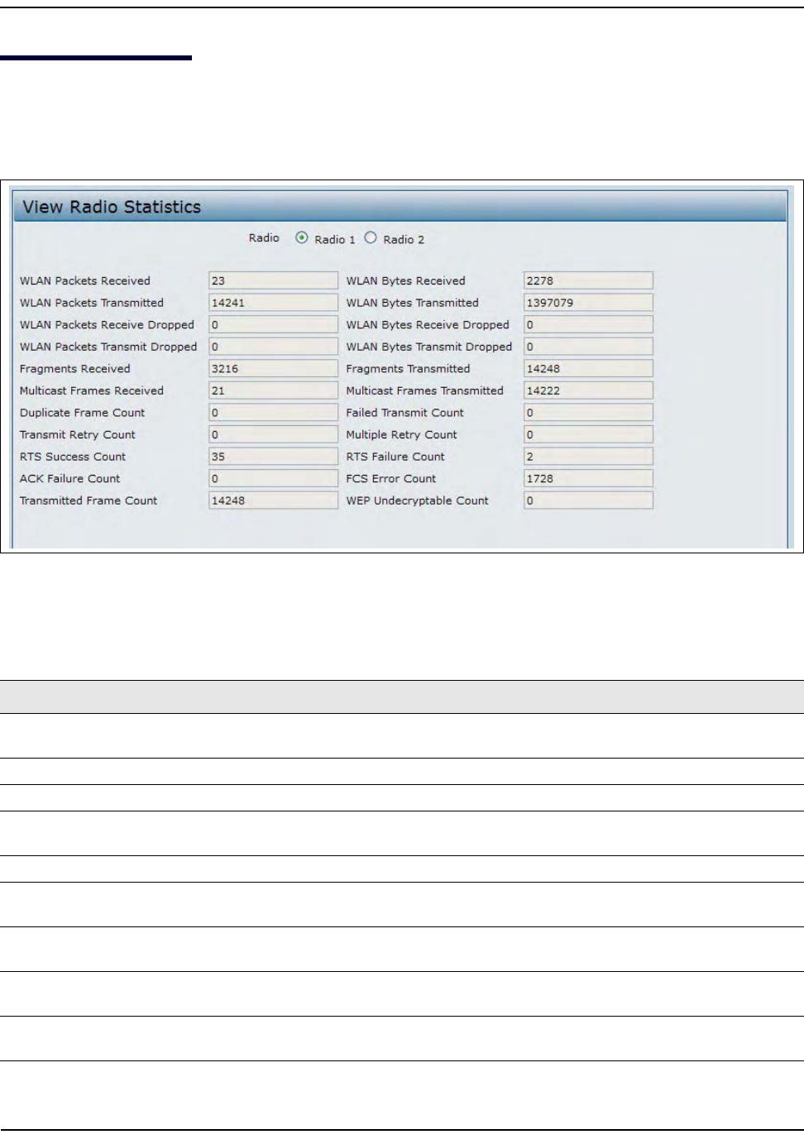
Task: Click the 'Radio' selector label
Action: (264, 238)
